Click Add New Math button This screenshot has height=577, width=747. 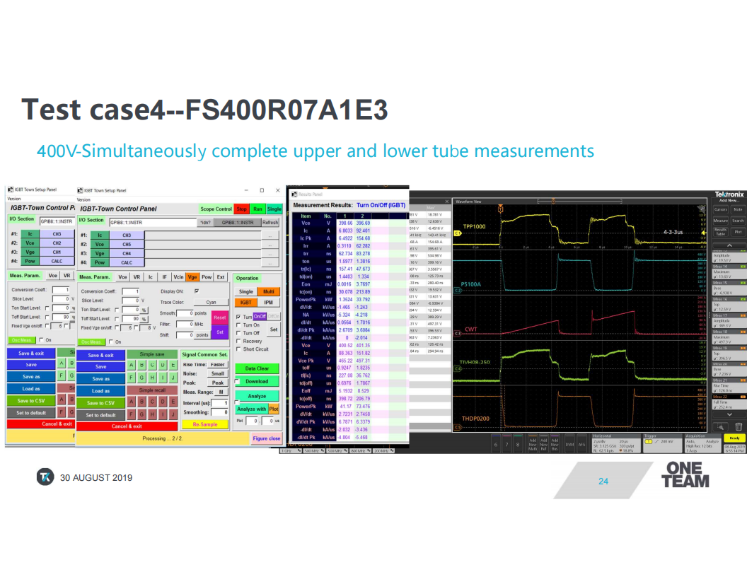(x=533, y=443)
